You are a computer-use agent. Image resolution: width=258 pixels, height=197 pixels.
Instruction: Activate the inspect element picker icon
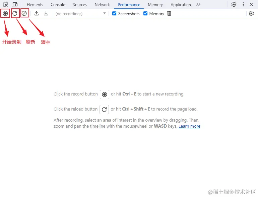5,4
